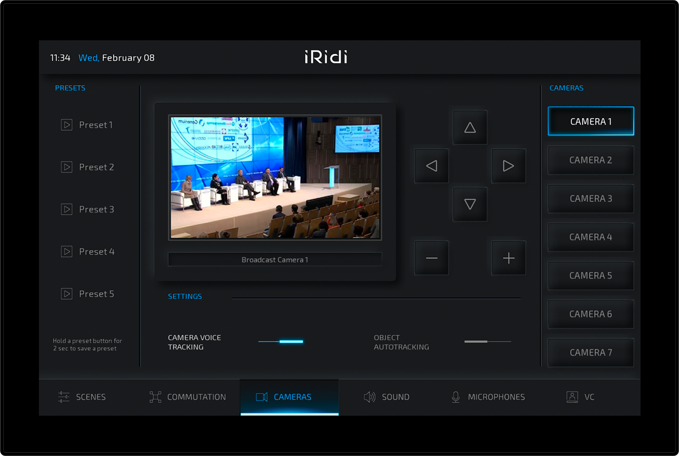The image size is (679, 456).
Task: Select the Camera 2 button
Action: point(590,160)
